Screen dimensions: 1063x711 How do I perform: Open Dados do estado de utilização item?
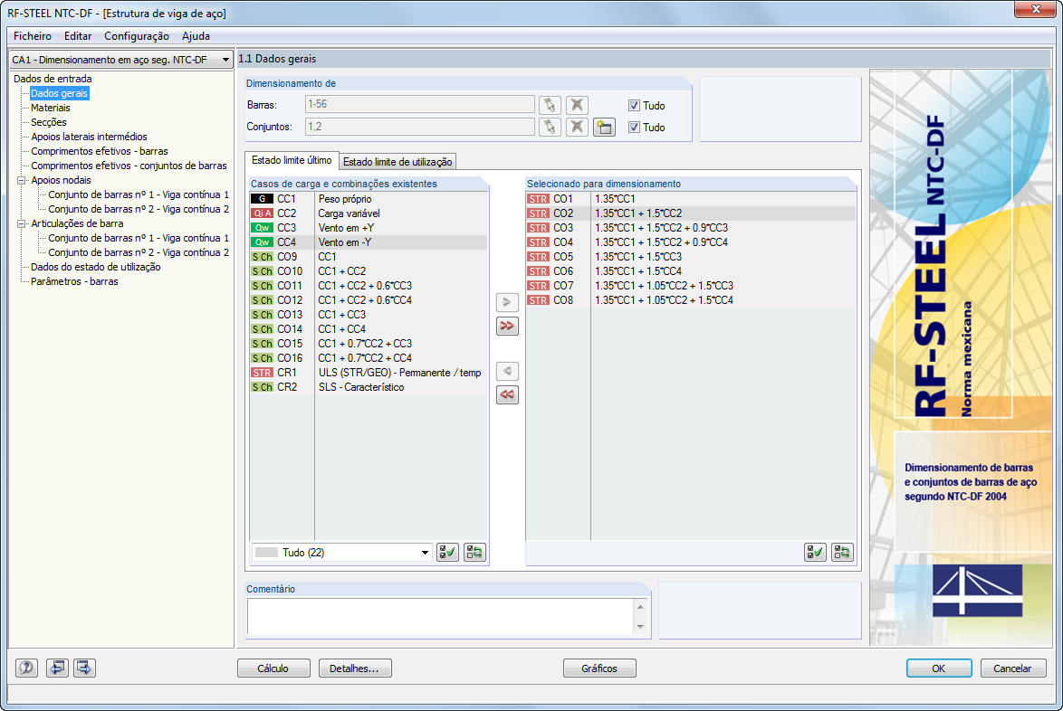(96, 267)
